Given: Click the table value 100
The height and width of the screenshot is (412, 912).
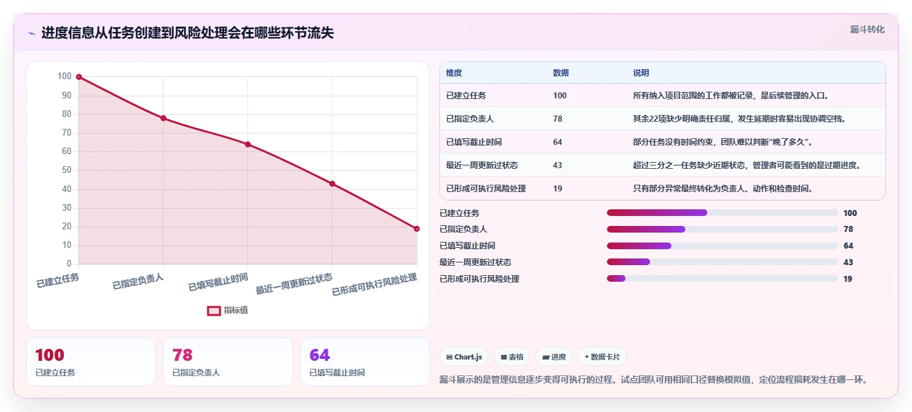Looking at the screenshot, I should click(x=560, y=96).
